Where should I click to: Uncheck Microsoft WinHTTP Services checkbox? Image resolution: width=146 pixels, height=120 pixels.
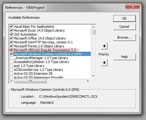tap(11, 42)
